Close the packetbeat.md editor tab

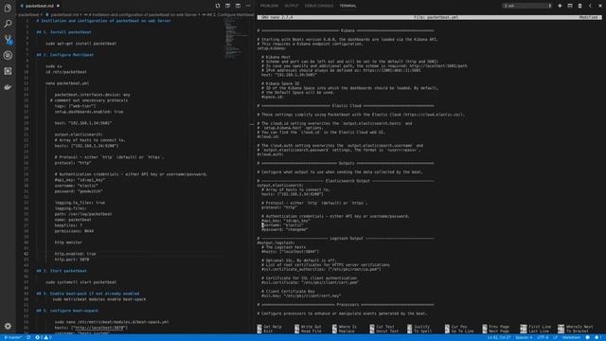(x=58, y=6)
